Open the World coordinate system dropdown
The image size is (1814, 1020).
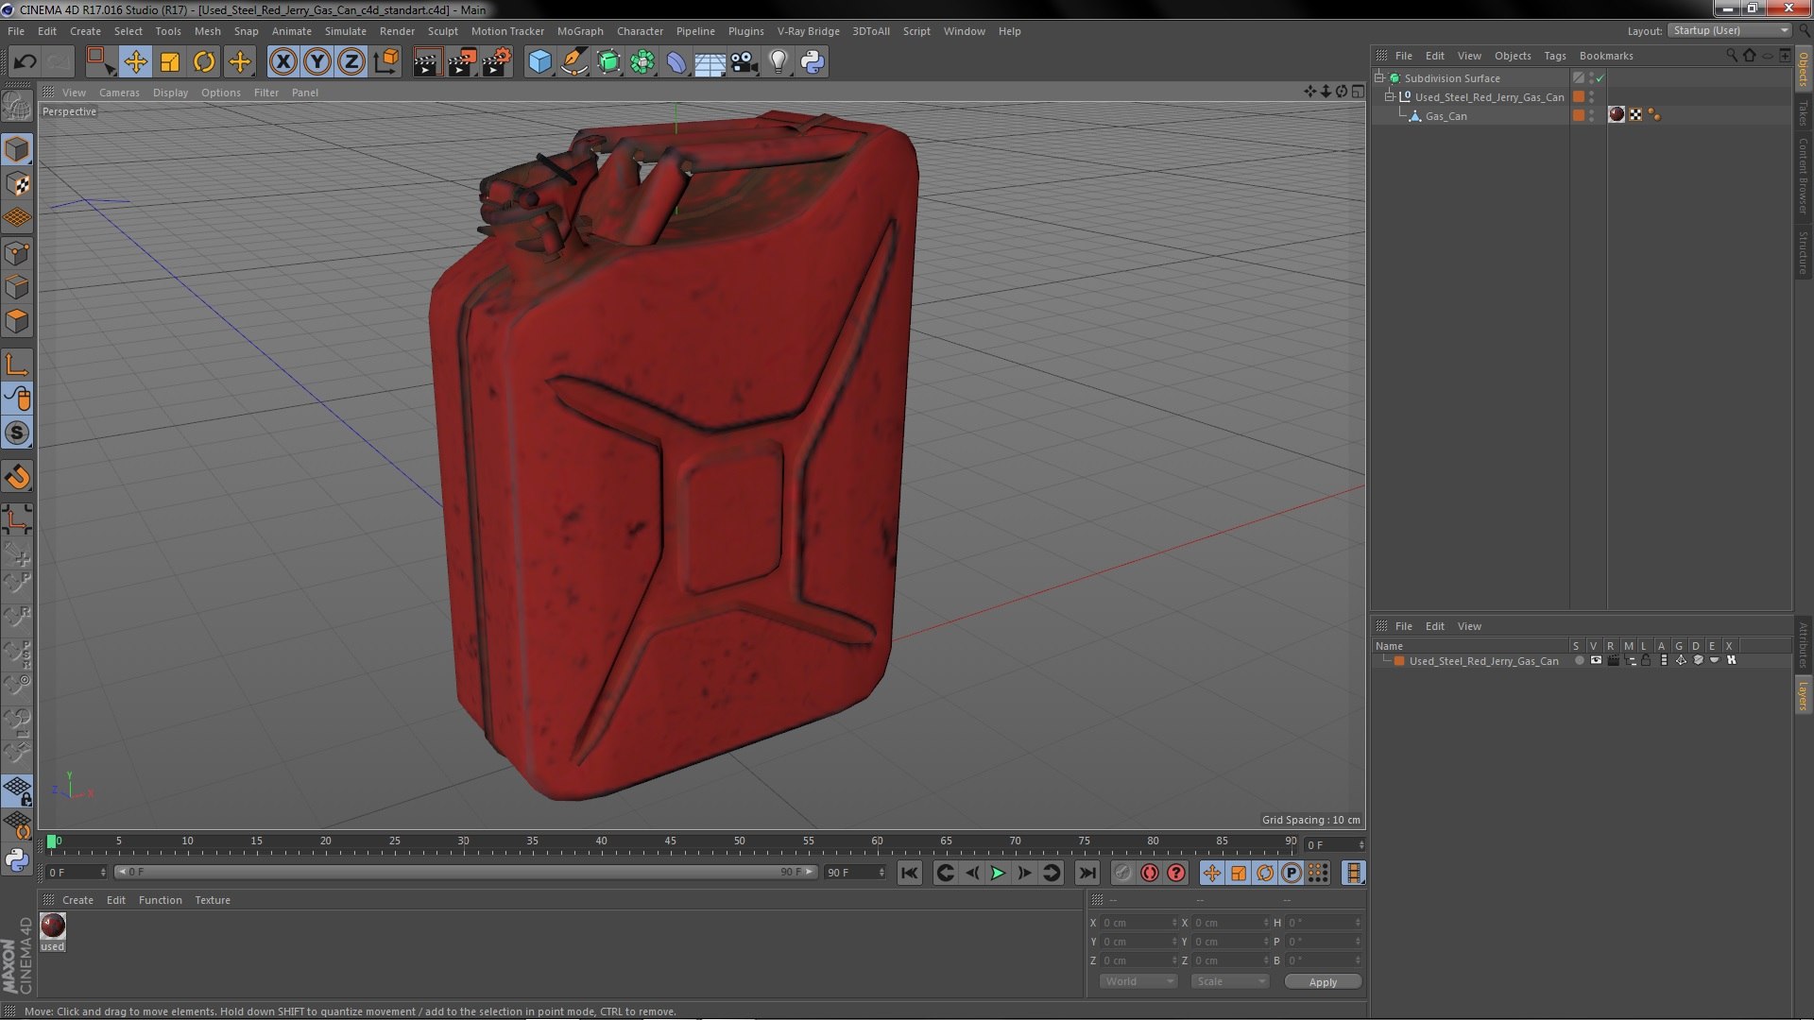(x=1138, y=981)
